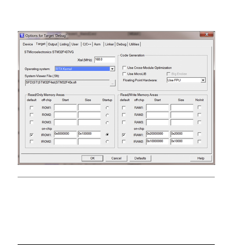Check the IROM2 default checkbox
The width and height of the screenshot is (245, 245).
tap(32, 141)
